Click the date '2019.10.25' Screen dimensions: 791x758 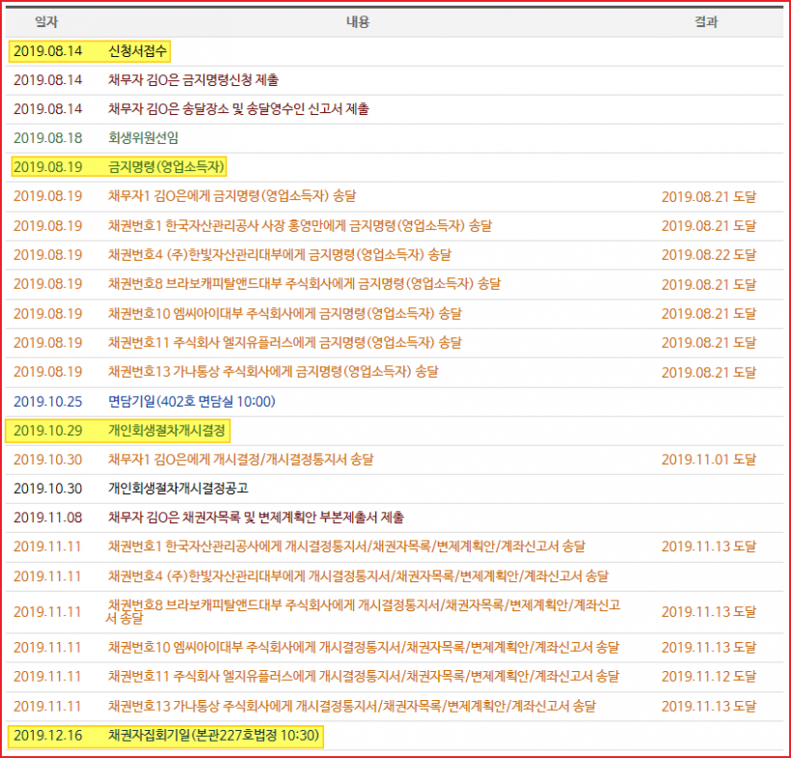pyautogui.click(x=48, y=402)
